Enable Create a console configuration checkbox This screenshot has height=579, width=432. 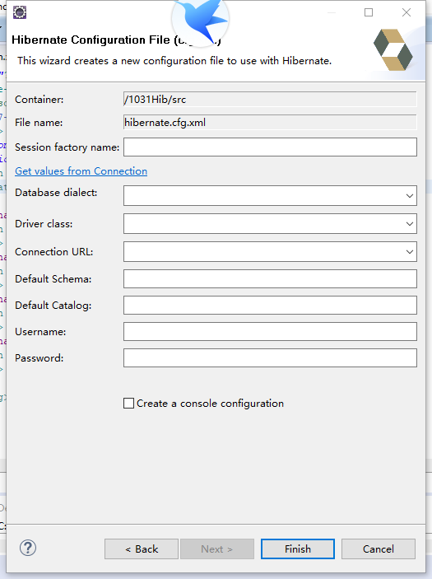(128, 404)
